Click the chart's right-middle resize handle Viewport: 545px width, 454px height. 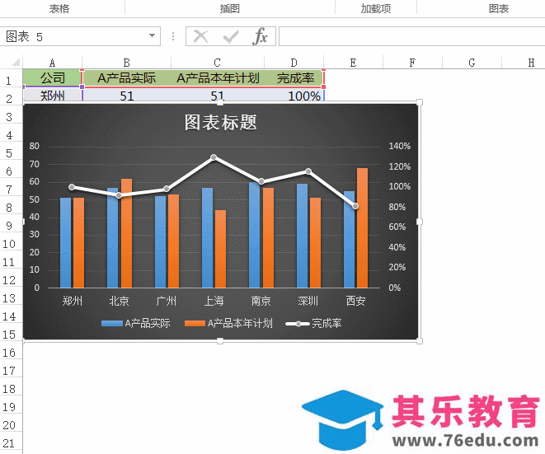click(420, 222)
